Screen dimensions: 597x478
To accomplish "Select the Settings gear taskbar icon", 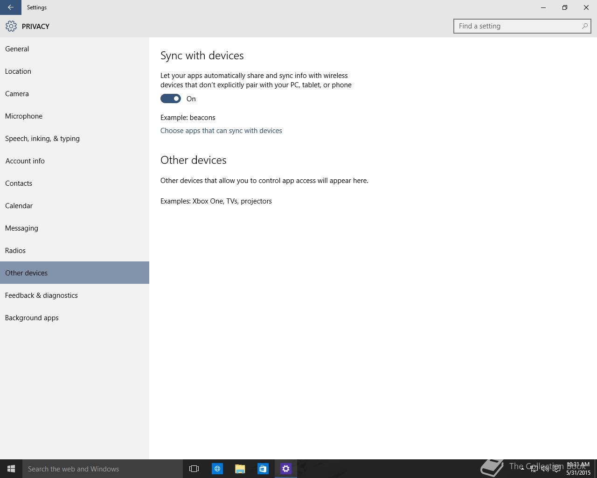I will tap(286, 469).
